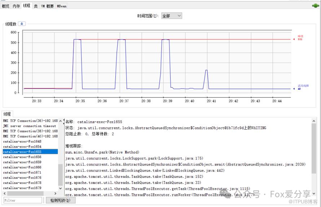Click thread list horizontal scroll-right arrow
This screenshot has width=321, height=207.
(56, 193)
